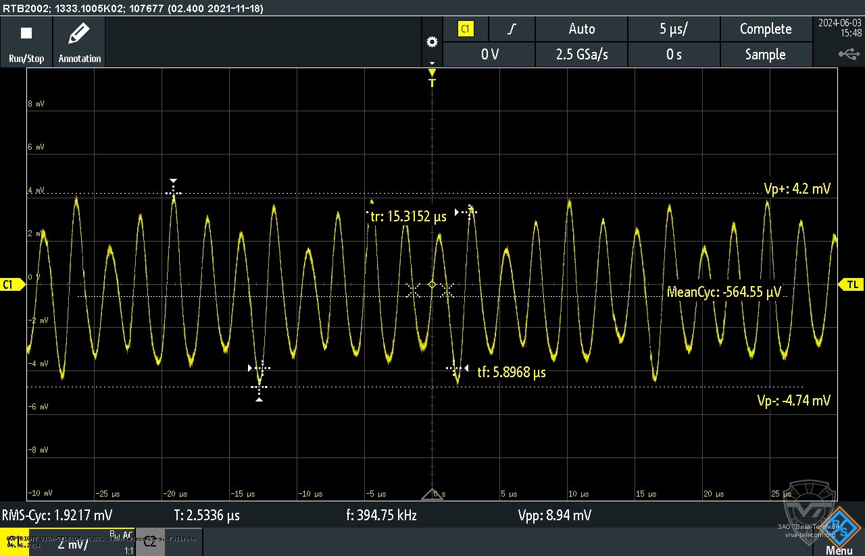
Task: Open the Sample acquisition mode setting
Action: click(765, 55)
